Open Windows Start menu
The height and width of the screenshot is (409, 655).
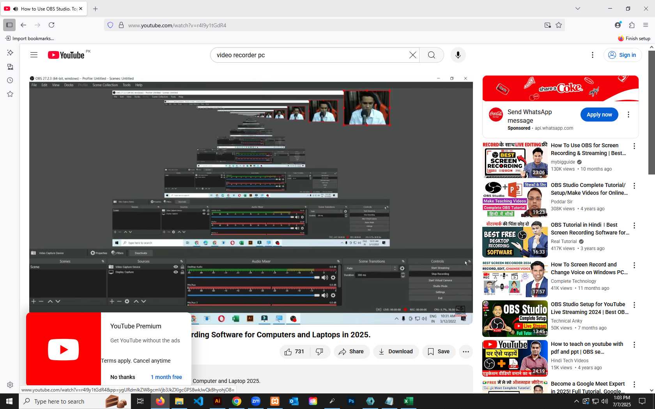click(9, 401)
